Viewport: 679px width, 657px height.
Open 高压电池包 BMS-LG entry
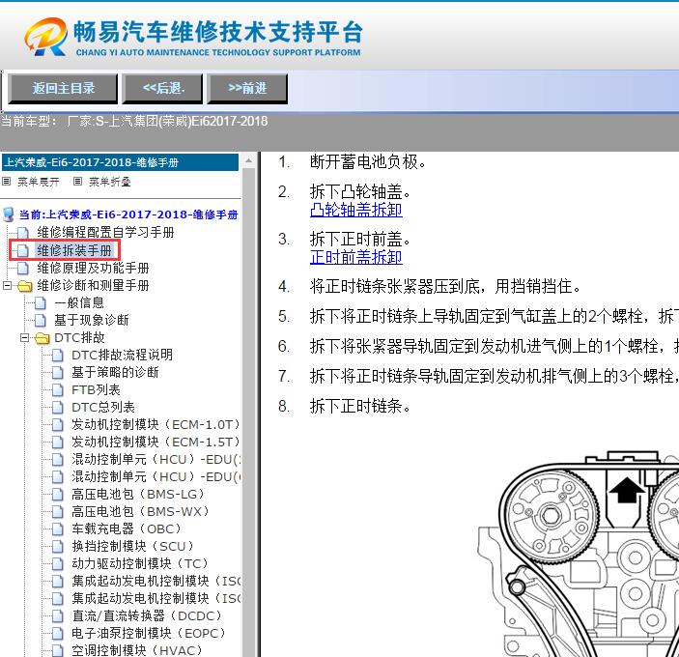(138, 494)
